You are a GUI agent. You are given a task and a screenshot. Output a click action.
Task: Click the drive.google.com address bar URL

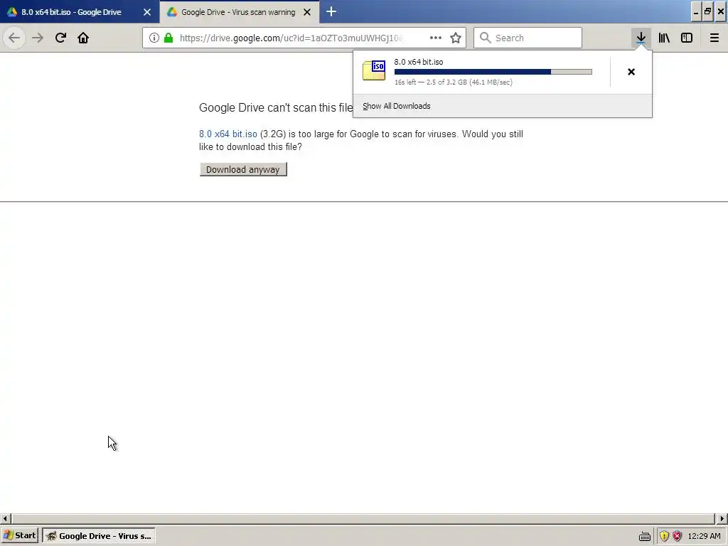click(291, 38)
